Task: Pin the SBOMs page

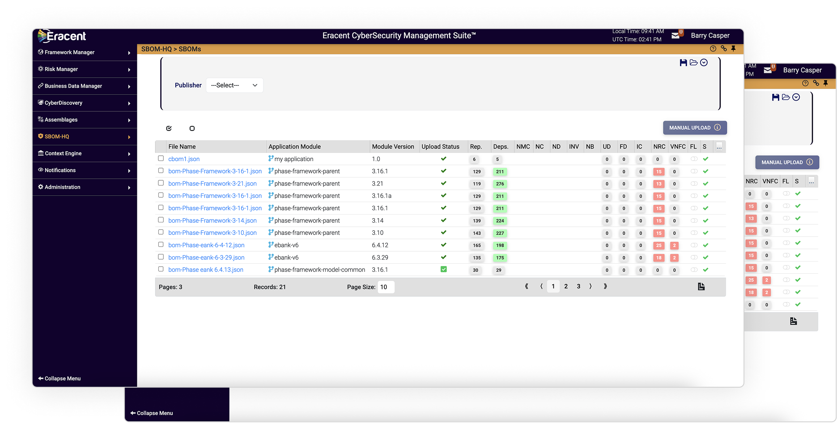Action: tap(734, 49)
